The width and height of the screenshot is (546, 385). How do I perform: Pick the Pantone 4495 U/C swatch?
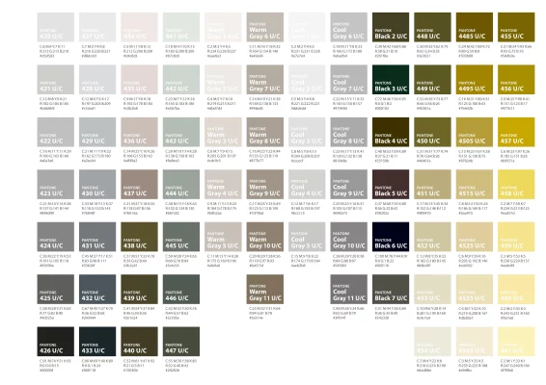475,80
